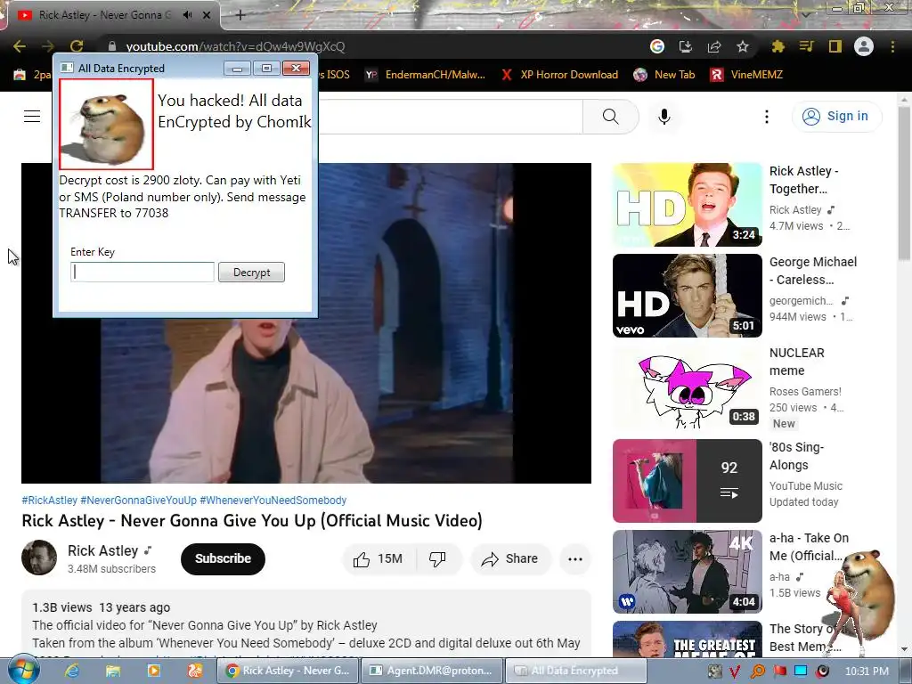Launch Internet Explorer from taskbar
The width and height of the screenshot is (912, 684).
72,671
